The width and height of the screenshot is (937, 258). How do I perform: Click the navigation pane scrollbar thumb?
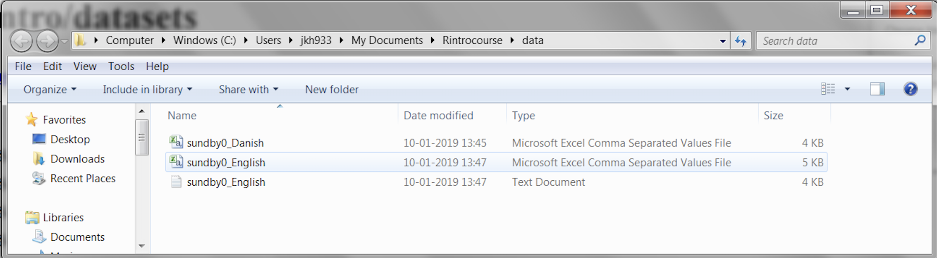(x=141, y=137)
